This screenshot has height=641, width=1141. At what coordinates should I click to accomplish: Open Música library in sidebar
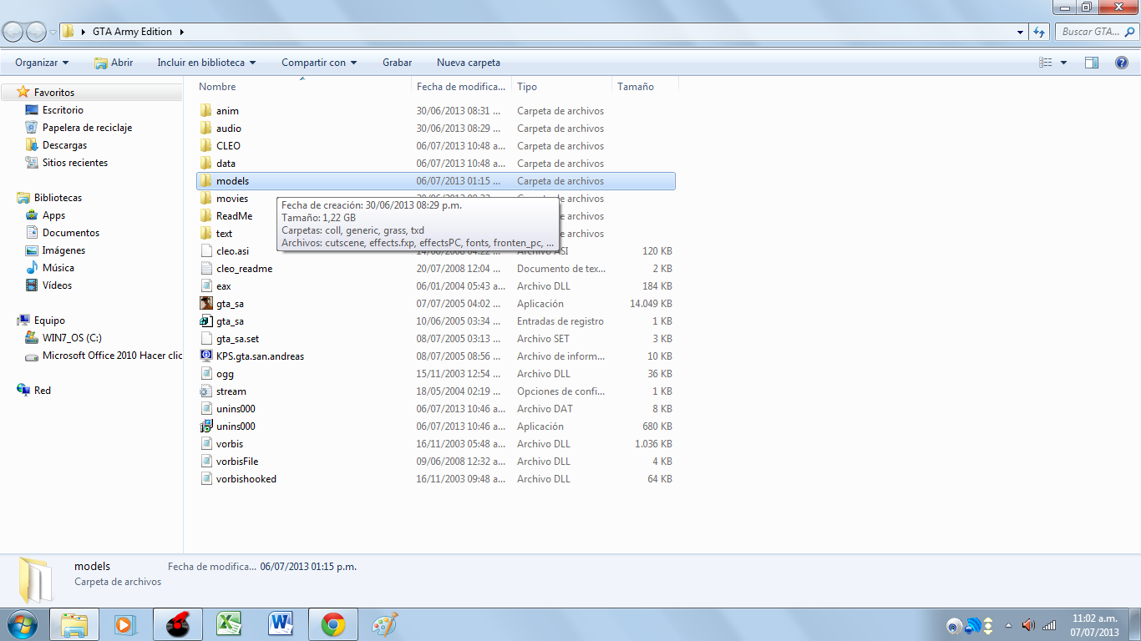pos(58,268)
